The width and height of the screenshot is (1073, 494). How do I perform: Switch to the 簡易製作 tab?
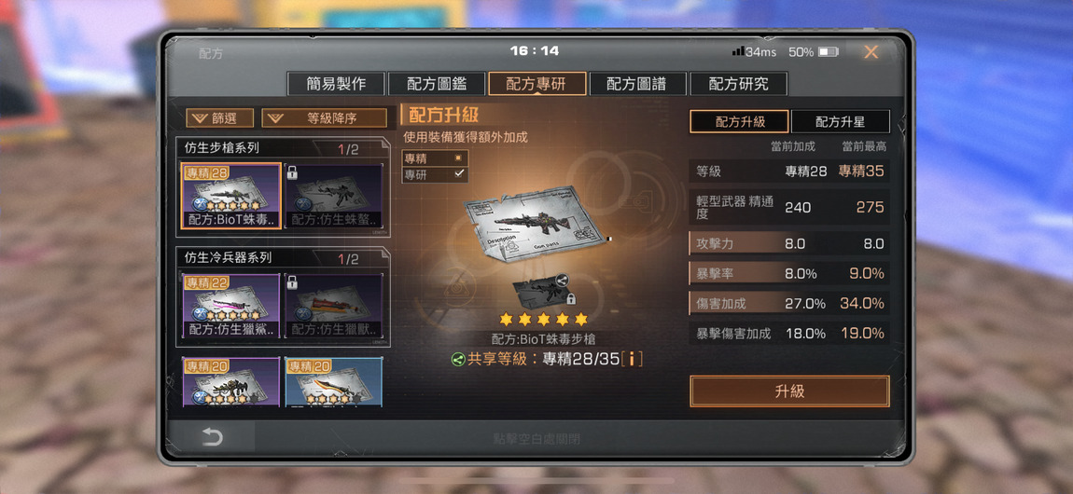[x=336, y=84]
